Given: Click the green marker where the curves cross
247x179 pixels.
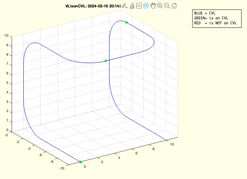Looking at the screenshot, I should tap(106, 61).
